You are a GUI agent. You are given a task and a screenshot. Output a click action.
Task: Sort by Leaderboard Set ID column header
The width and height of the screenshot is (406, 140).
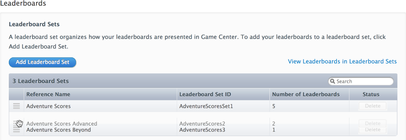pyautogui.click(x=205, y=94)
